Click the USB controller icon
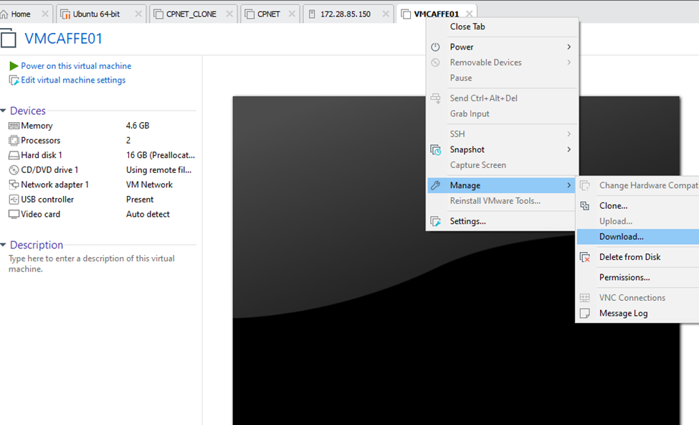The width and height of the screenshot is (699, 425). coord(14,200)
